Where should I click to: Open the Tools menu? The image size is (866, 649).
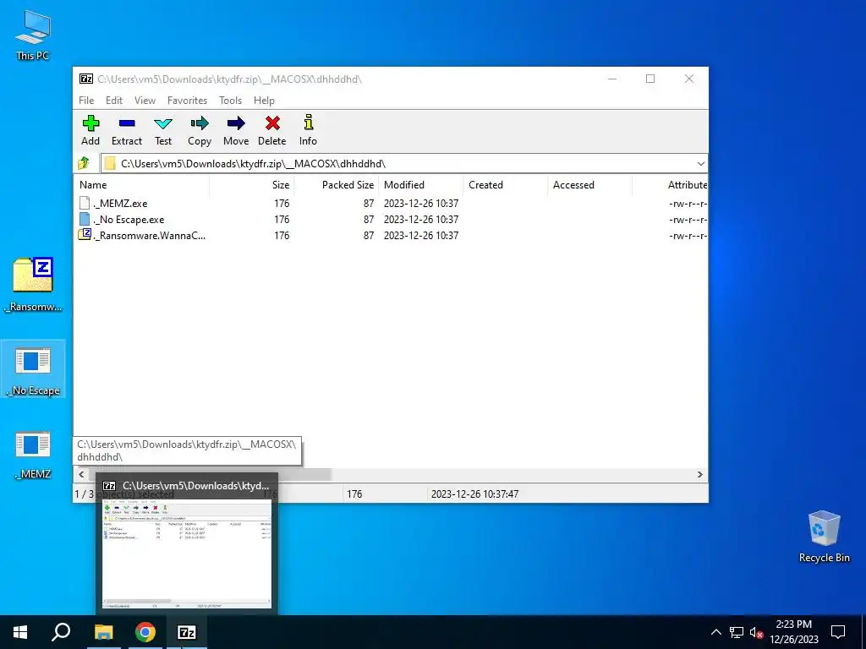(x=230, y=101)
